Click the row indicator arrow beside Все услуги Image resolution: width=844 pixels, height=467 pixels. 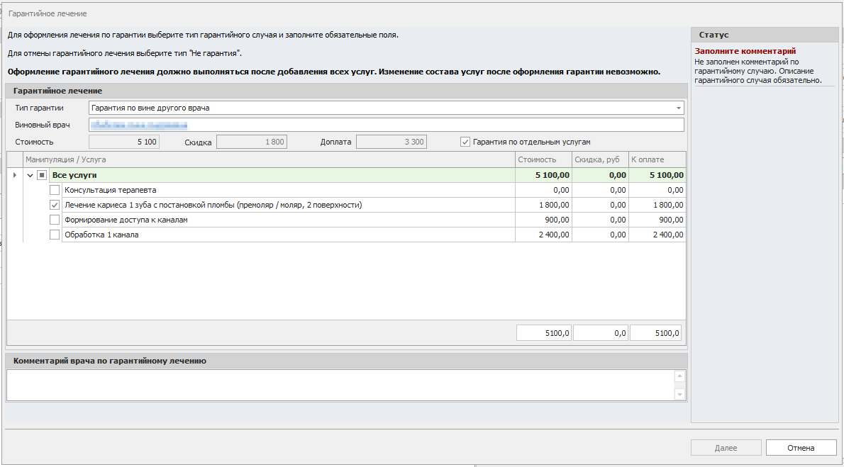[x=15, y=175]
